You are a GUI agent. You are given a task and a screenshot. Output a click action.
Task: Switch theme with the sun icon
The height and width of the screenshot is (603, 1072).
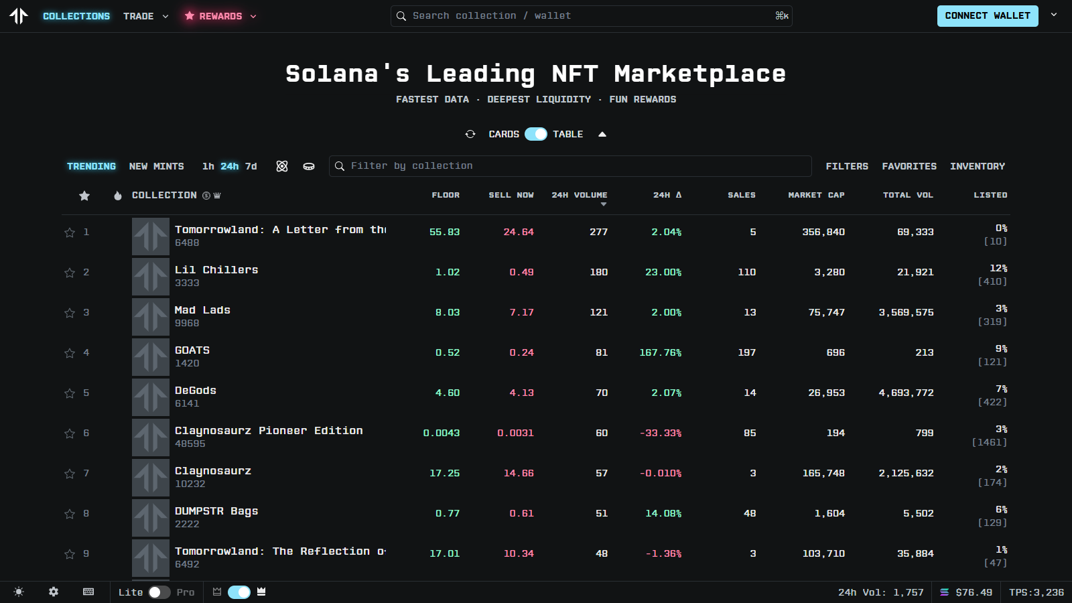pos(19,592)
